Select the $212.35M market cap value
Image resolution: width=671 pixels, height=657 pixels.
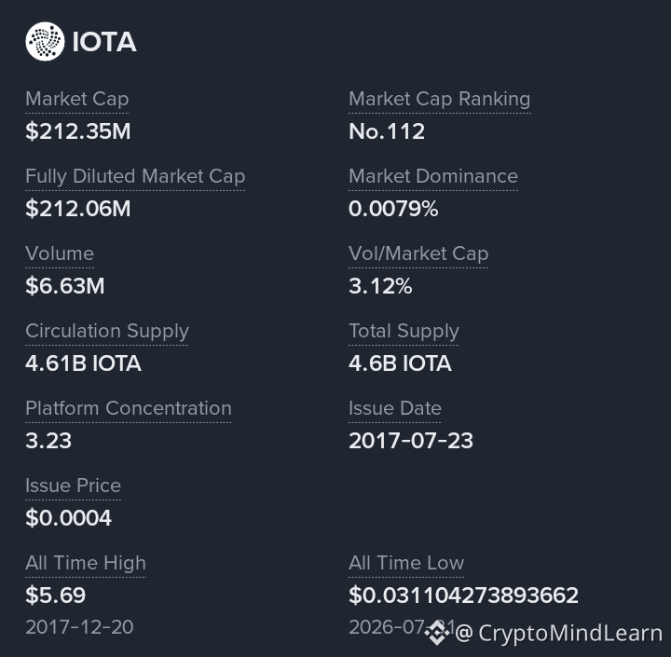[x=78, y=131]
